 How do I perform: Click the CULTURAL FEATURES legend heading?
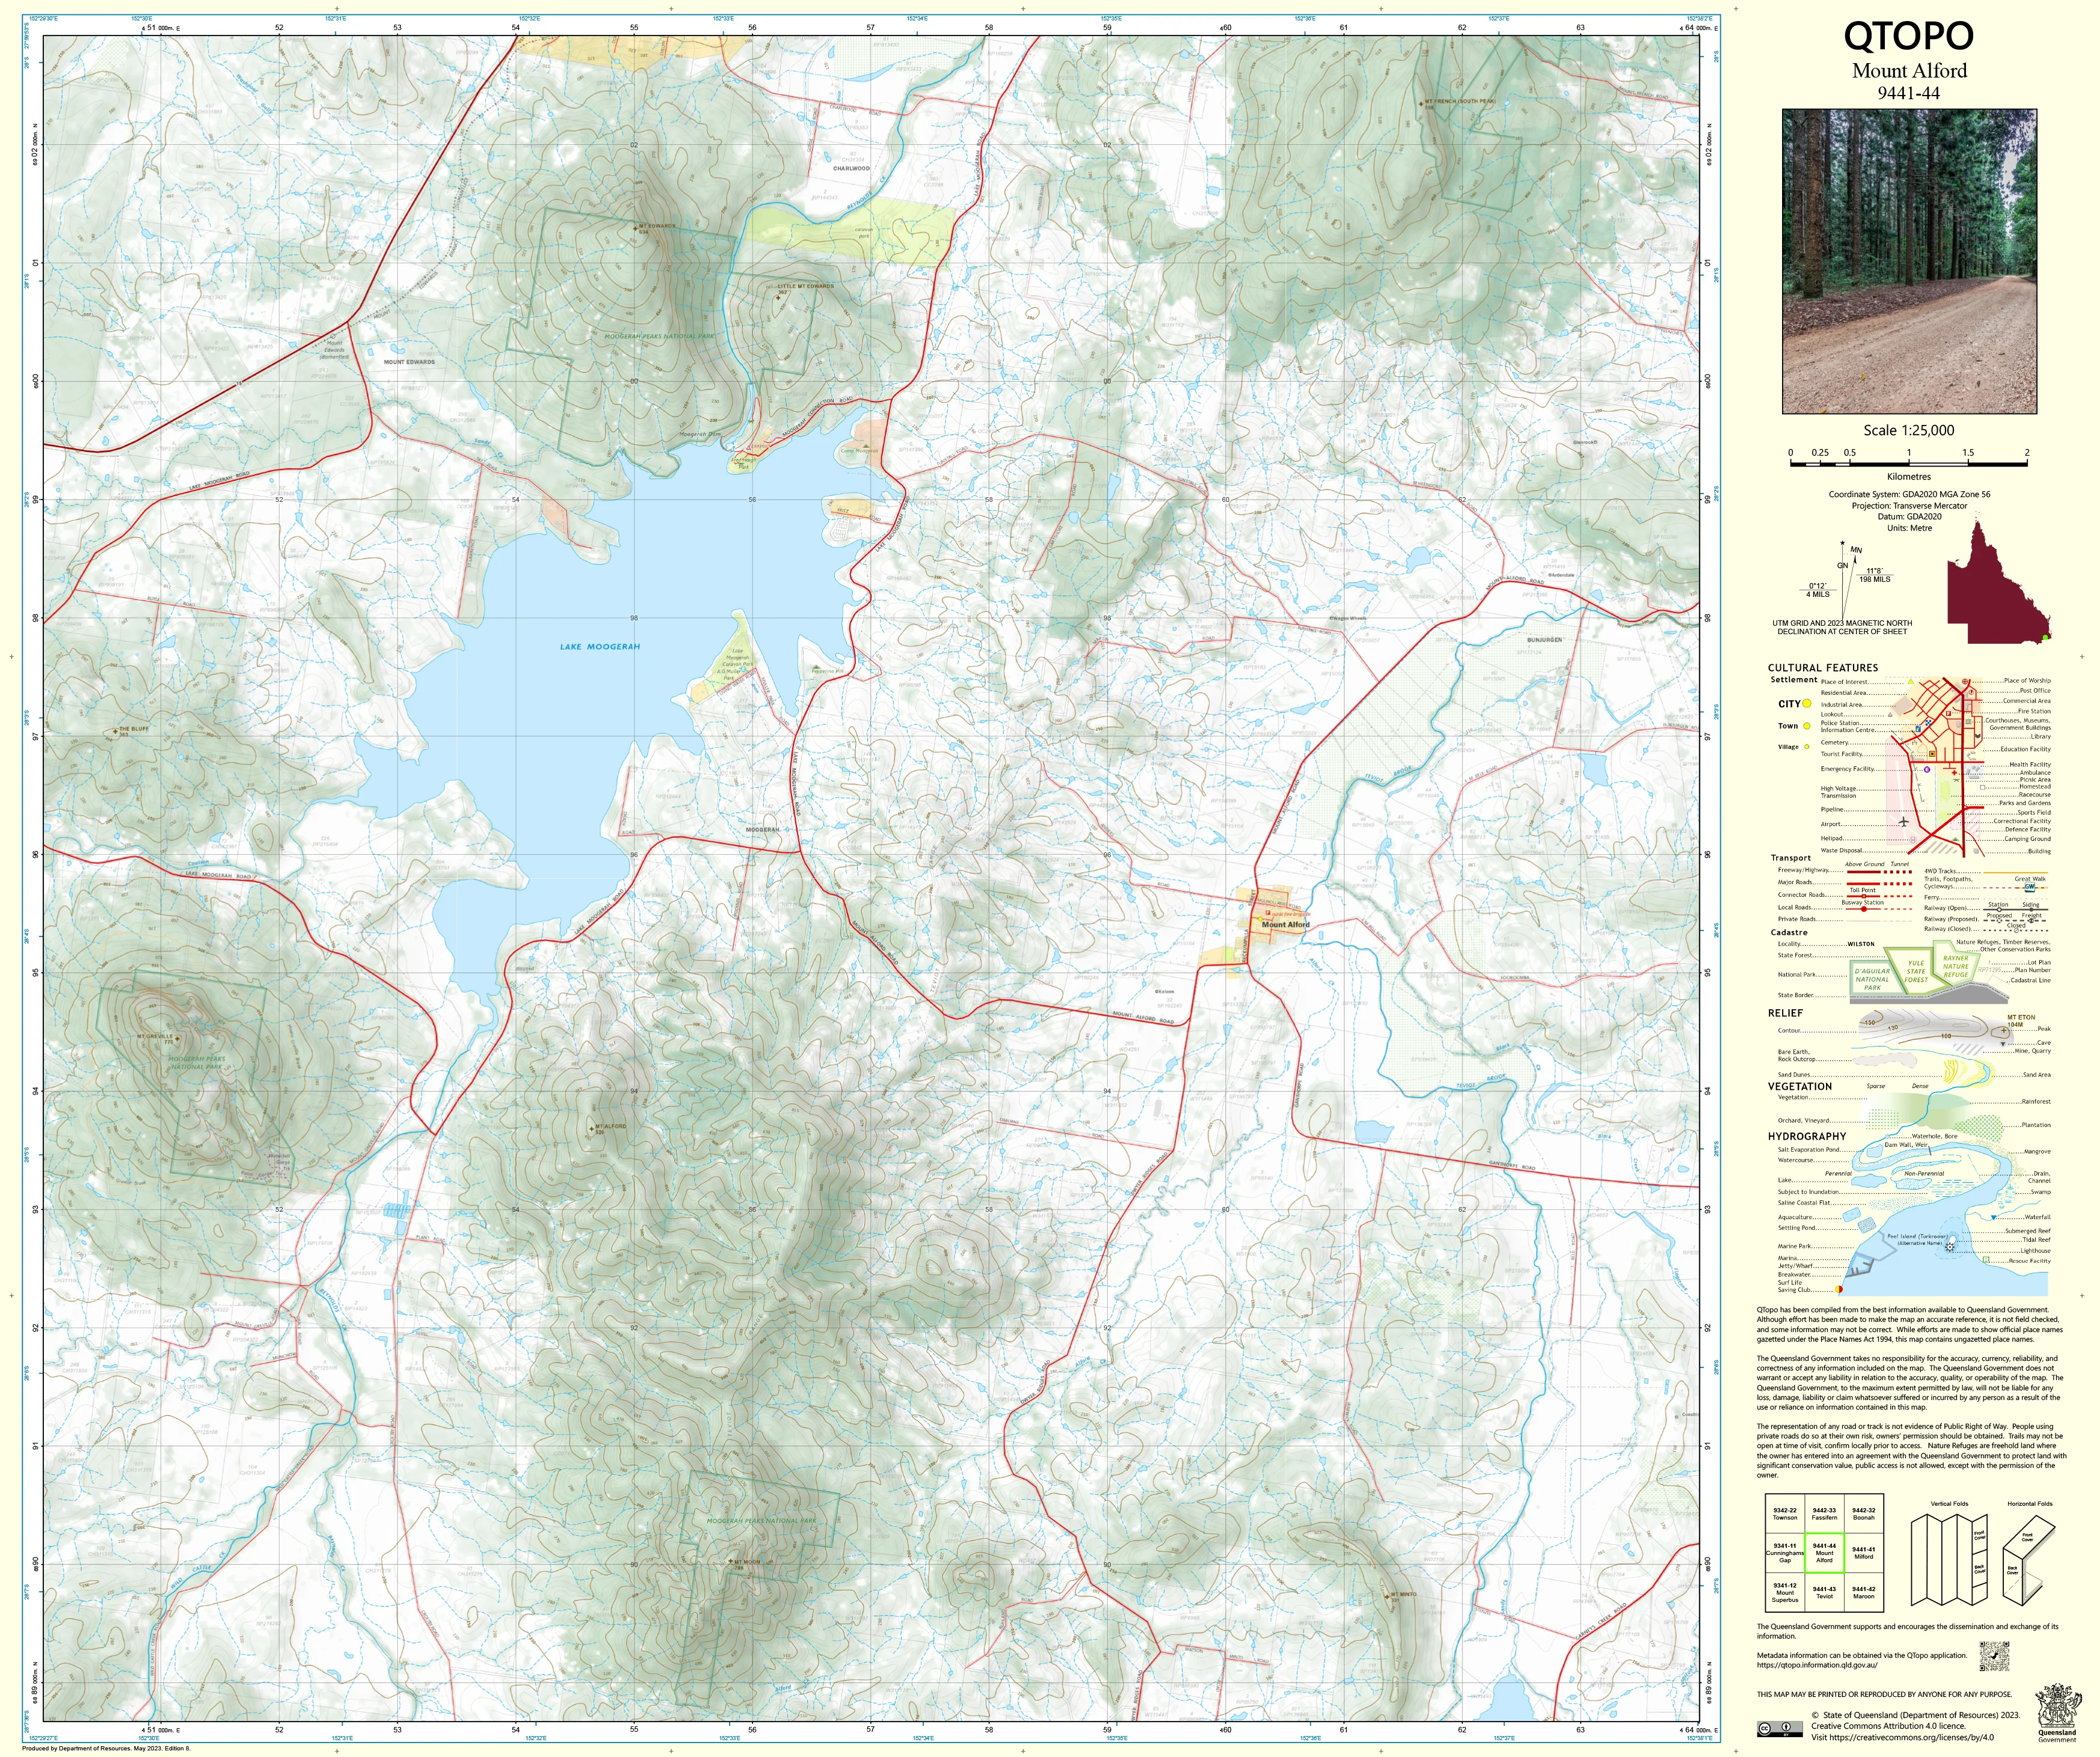coord(1823,668)
